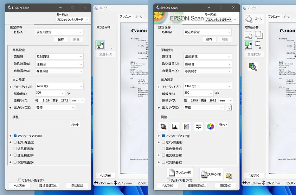Open 原稿種 dropdown in left EPSON Scan window
The height and width of the screenshot is (195, 296).
pos(59,57)
